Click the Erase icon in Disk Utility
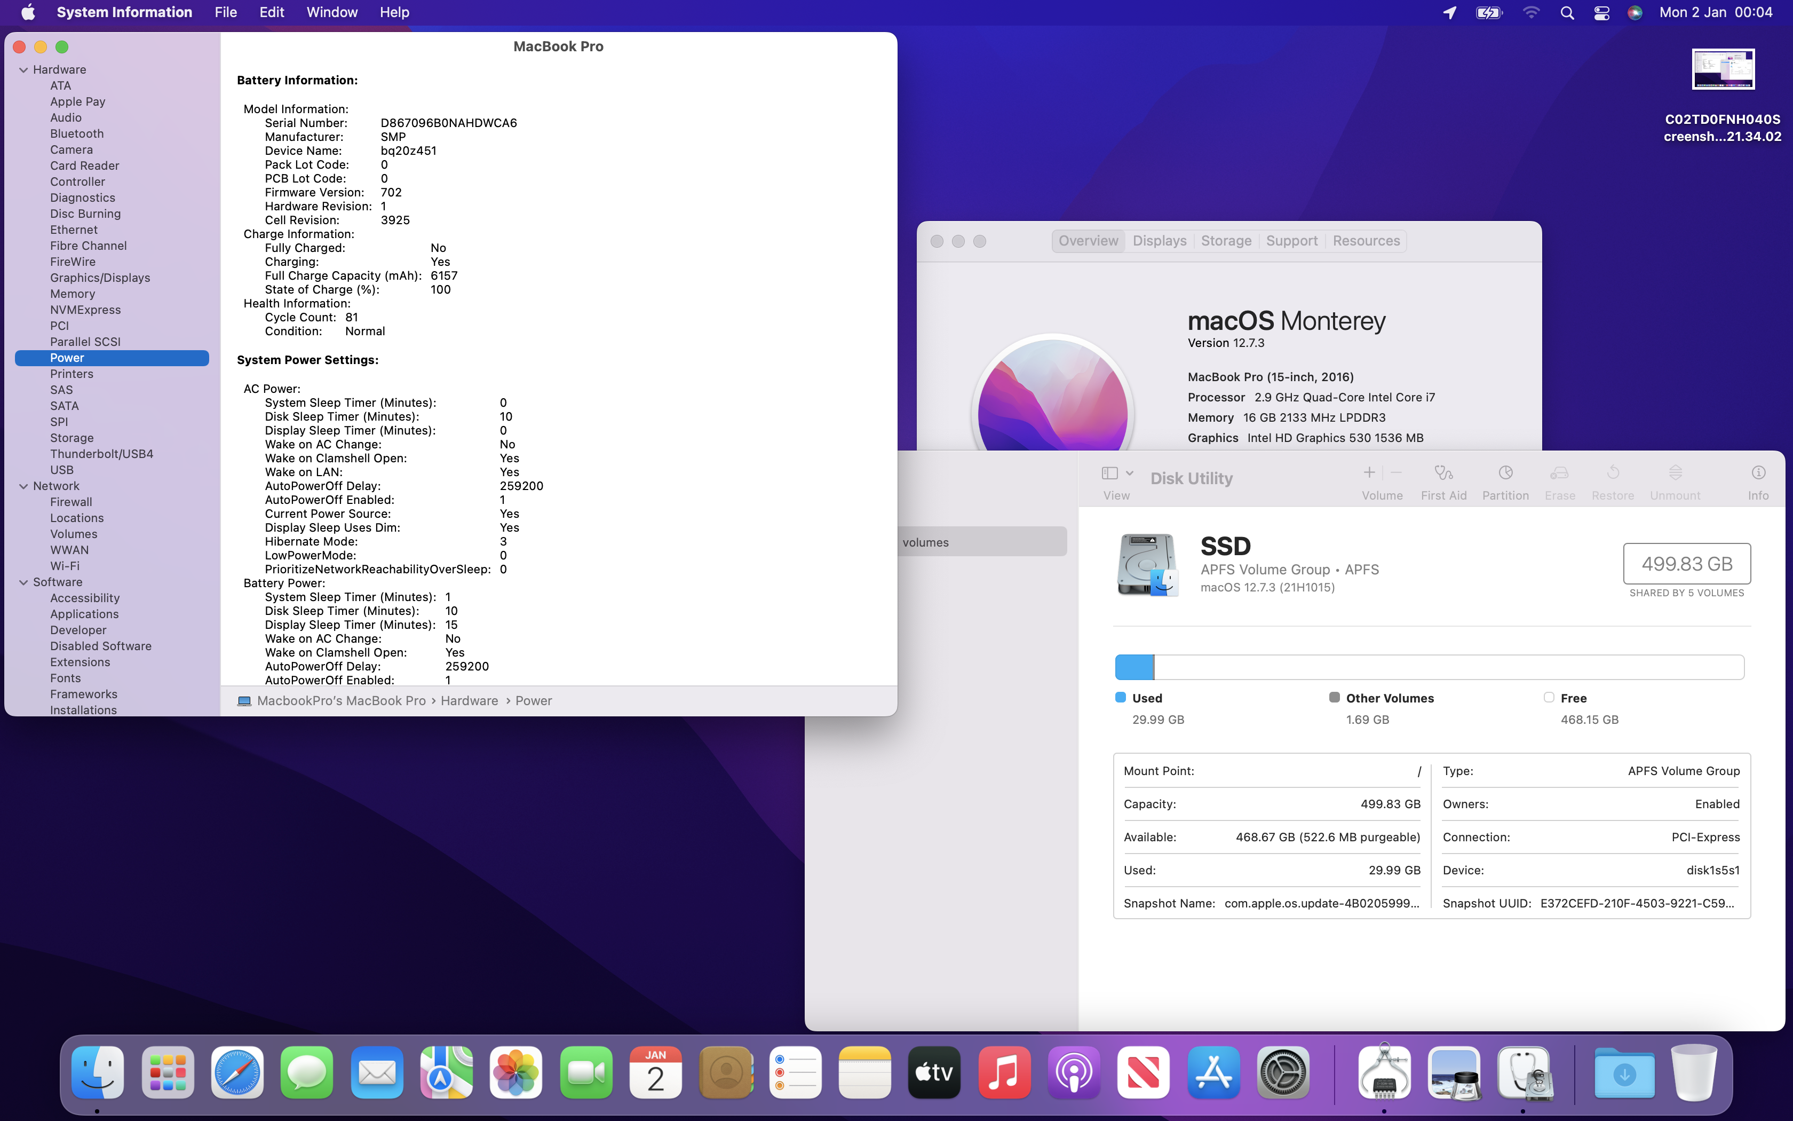1793x1121 pixels. pyautogui.click(x=1560, y=473)
